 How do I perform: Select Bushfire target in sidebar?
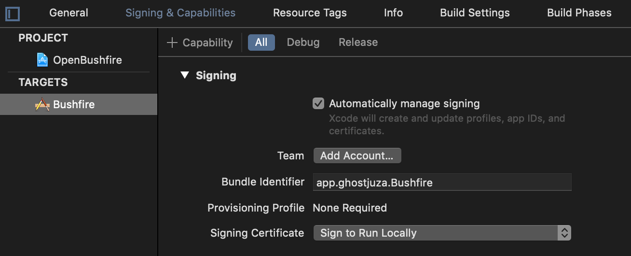click(x=79, y=104)
